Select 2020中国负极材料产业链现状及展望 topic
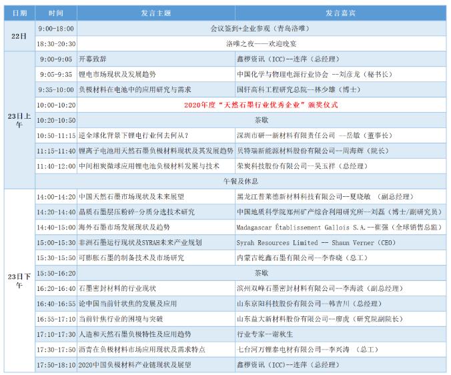Image resolution: width=451 pixels, height=375 pixels. (x=156, y=364)
